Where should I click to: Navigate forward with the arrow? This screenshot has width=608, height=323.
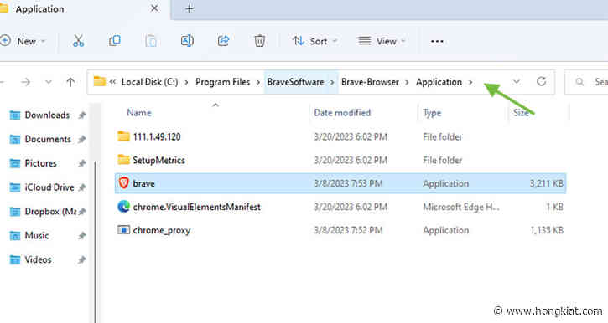(26, 82)
